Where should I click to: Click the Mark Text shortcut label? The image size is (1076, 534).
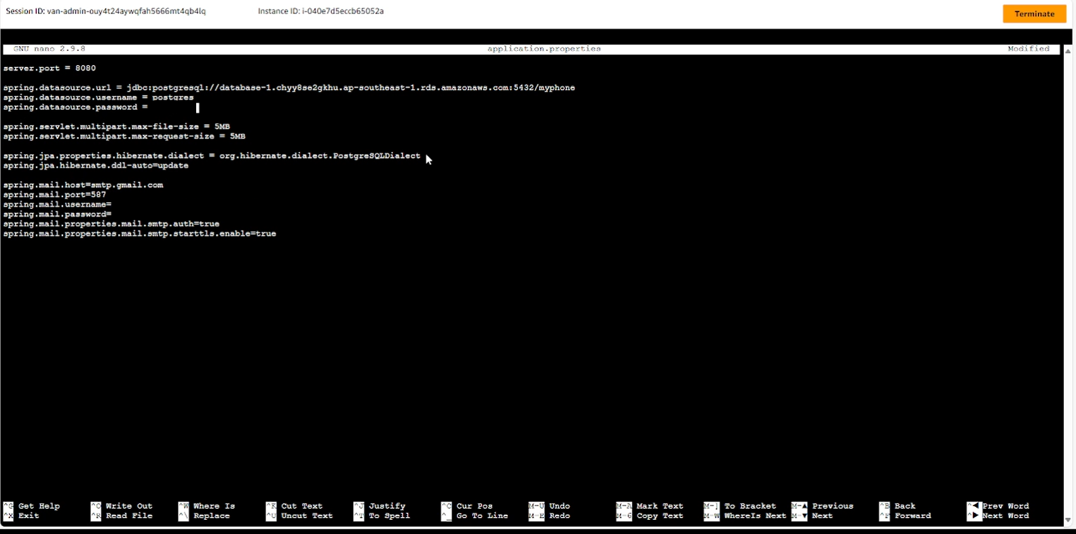click(660, 506)
